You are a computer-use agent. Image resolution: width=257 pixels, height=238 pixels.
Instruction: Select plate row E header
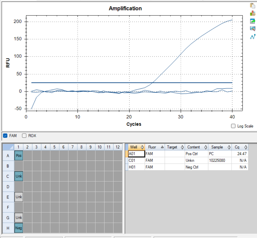pyautogui.click(x=8, y=197)
